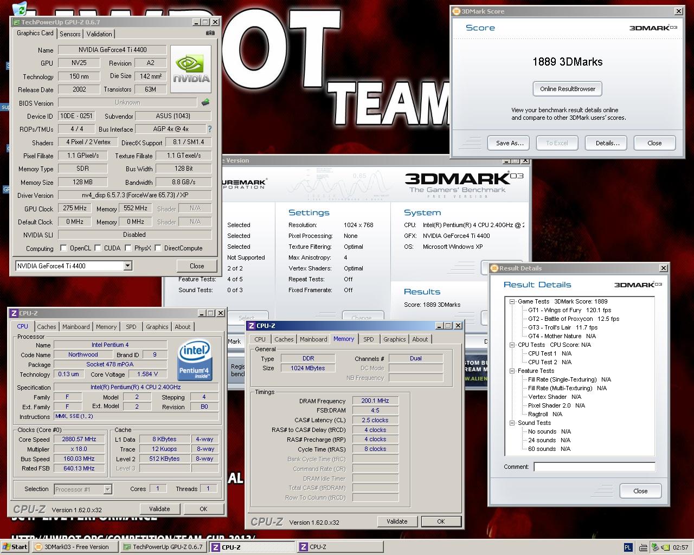Switch to the Mainboard tab in left CPU-Z
The height and width of the screenshot is (555, 694).
(76, 327)
